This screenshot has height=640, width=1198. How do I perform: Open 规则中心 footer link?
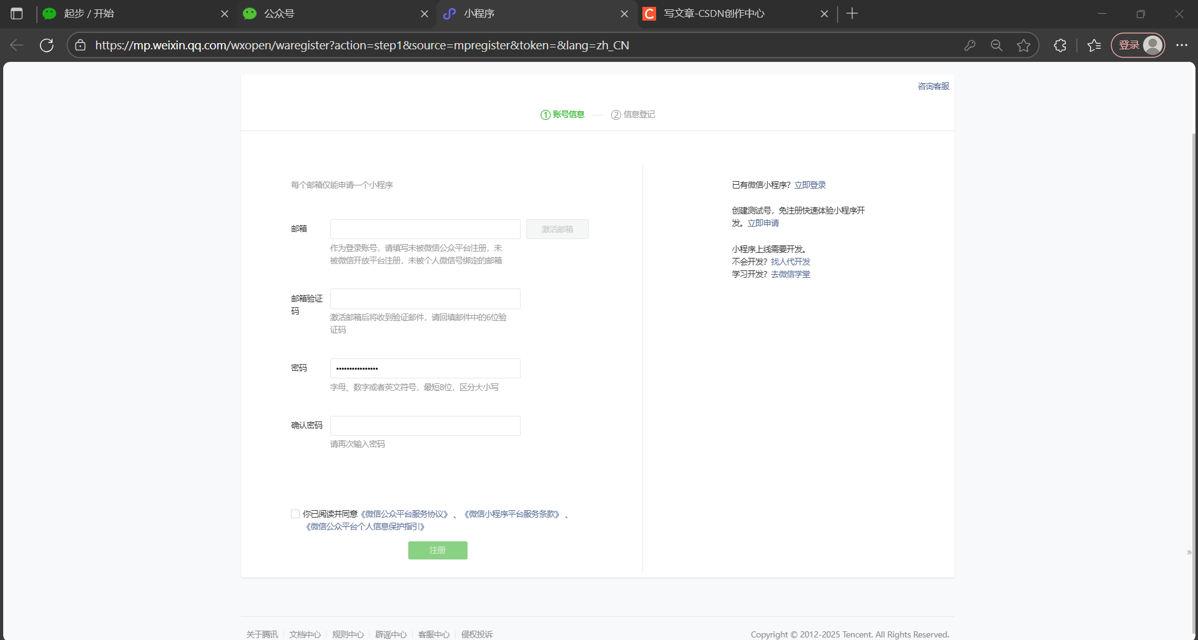click(x=348, y=634)
